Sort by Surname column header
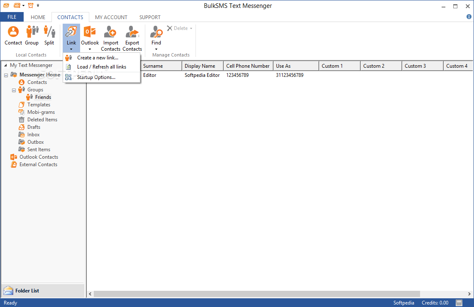Image resolution: width=474 pixels, height=307 pixels. point(161,66)
